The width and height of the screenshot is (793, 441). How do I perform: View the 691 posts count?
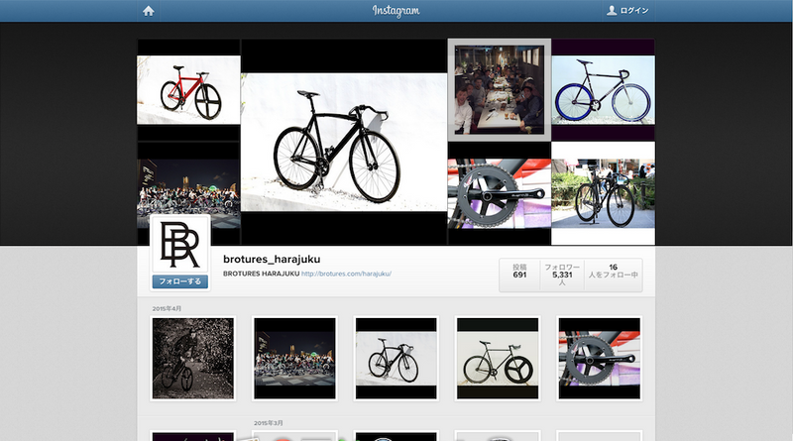[519, 273]
